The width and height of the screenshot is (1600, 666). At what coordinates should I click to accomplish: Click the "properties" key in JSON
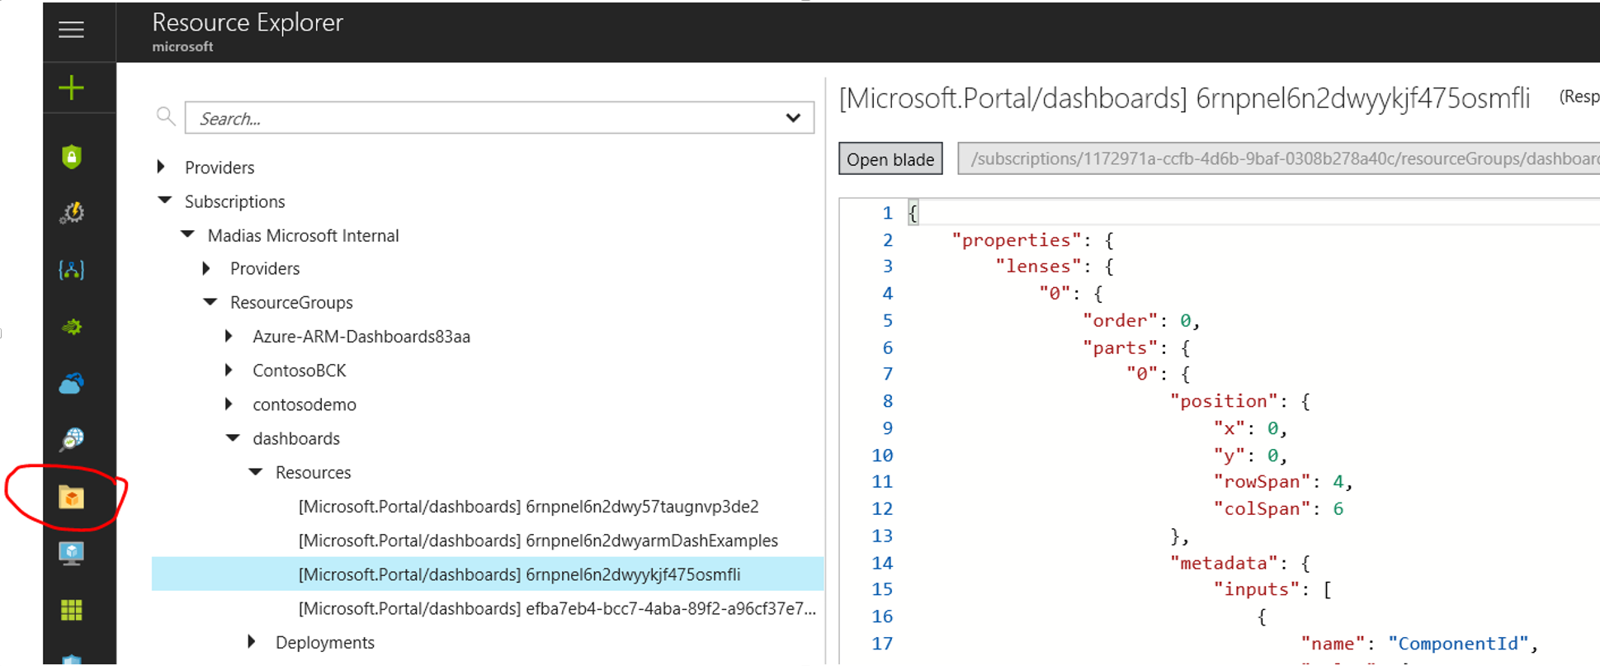click(x=1016, y=240)
